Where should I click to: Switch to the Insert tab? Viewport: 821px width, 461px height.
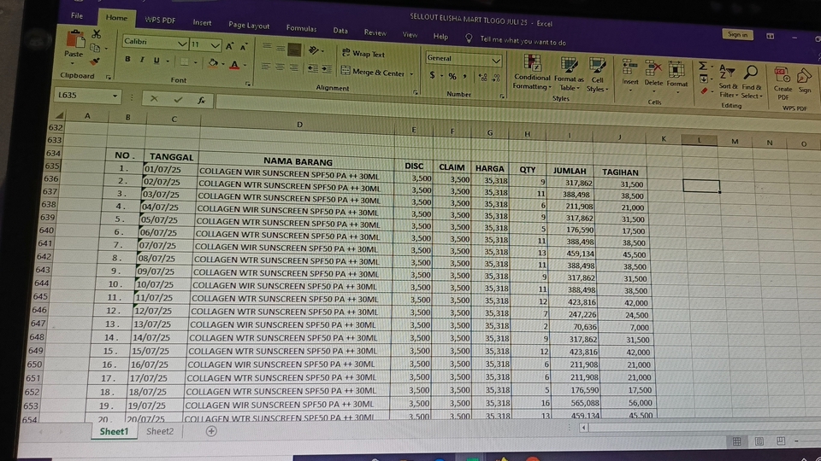(x=202, y=22)
